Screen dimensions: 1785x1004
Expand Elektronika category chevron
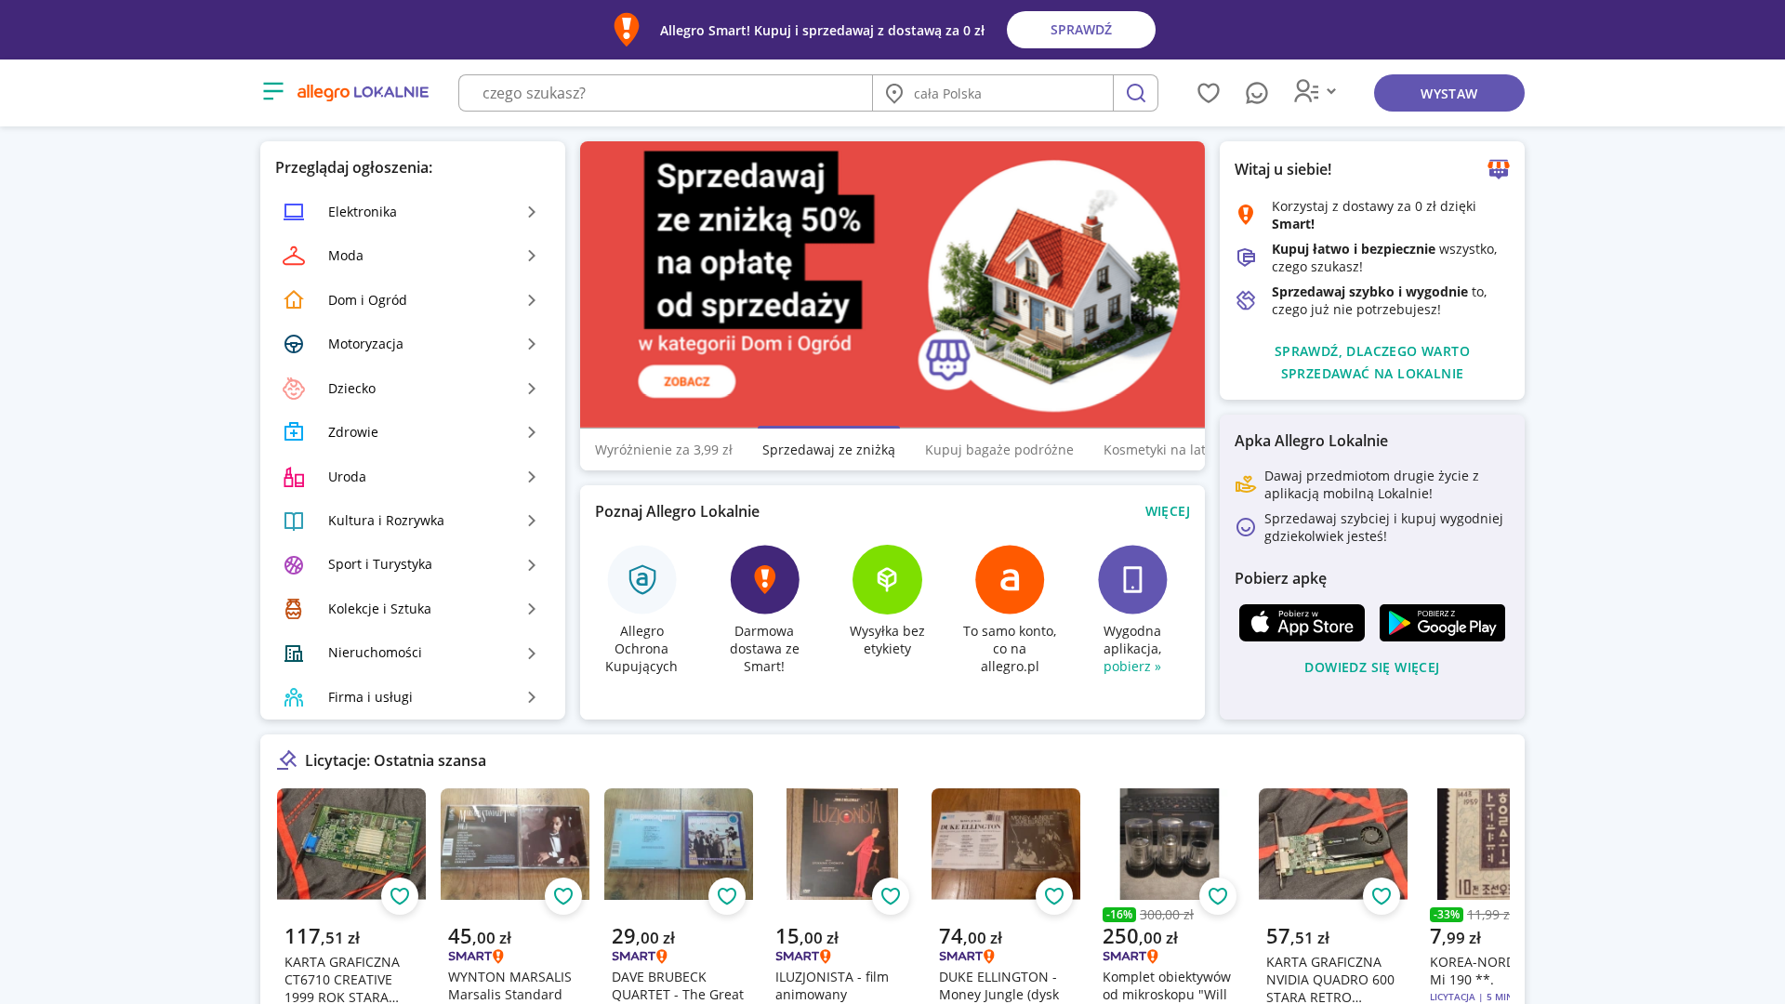click(532, 212)
